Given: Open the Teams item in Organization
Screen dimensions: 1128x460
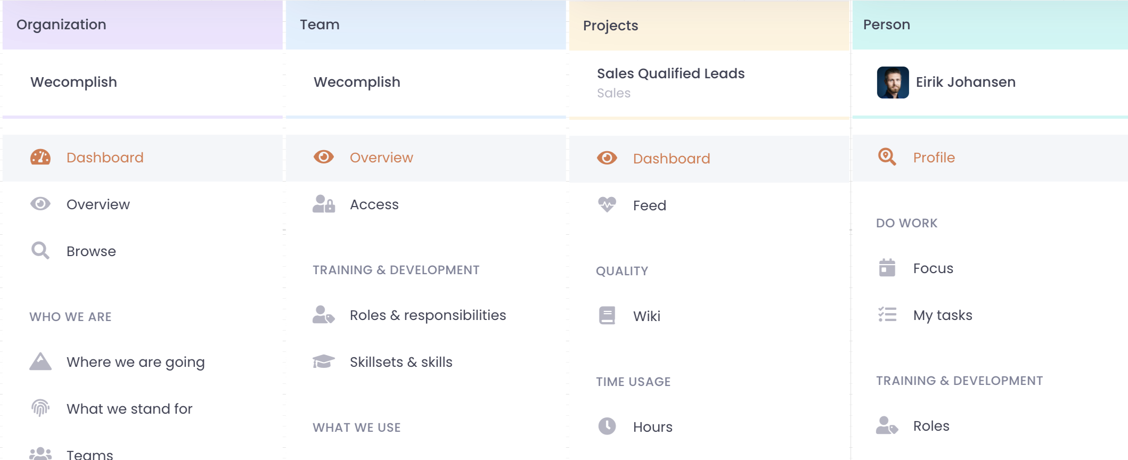Looking at the screenshot, I should pos(89,454).
